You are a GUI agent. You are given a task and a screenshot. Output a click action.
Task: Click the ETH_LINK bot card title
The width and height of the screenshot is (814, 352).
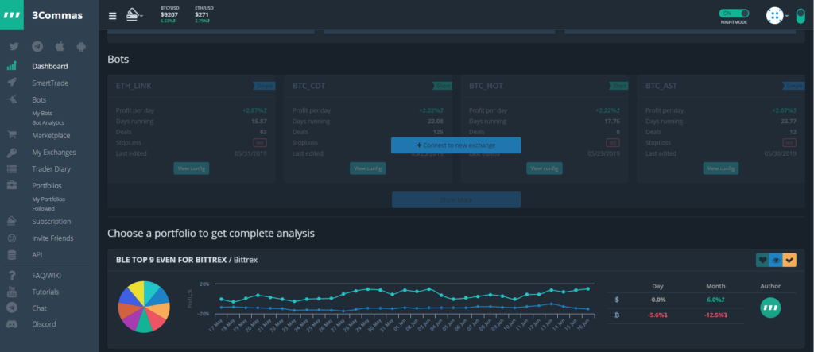click(134, 86)
